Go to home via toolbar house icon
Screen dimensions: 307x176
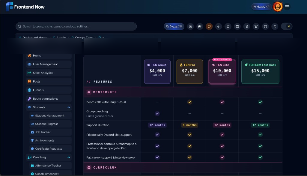[x=190, y=26]
